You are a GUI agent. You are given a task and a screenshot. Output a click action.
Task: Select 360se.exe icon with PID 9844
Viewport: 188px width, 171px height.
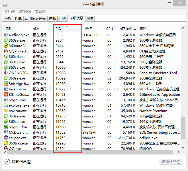pyautogui.click(x=6, y=62)
